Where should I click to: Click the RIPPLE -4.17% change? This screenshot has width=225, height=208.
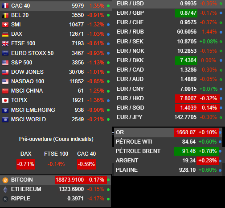click(96, 199)
